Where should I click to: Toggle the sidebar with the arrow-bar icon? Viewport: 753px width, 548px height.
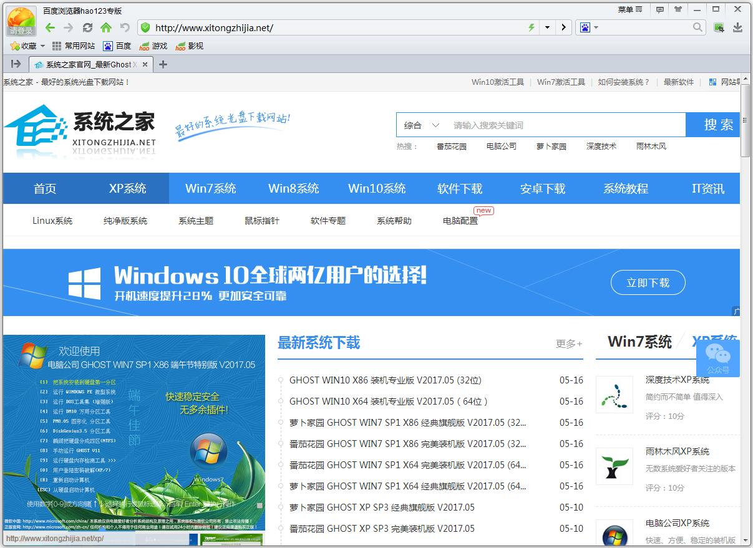pyautogui.click(x=16, y=64)
